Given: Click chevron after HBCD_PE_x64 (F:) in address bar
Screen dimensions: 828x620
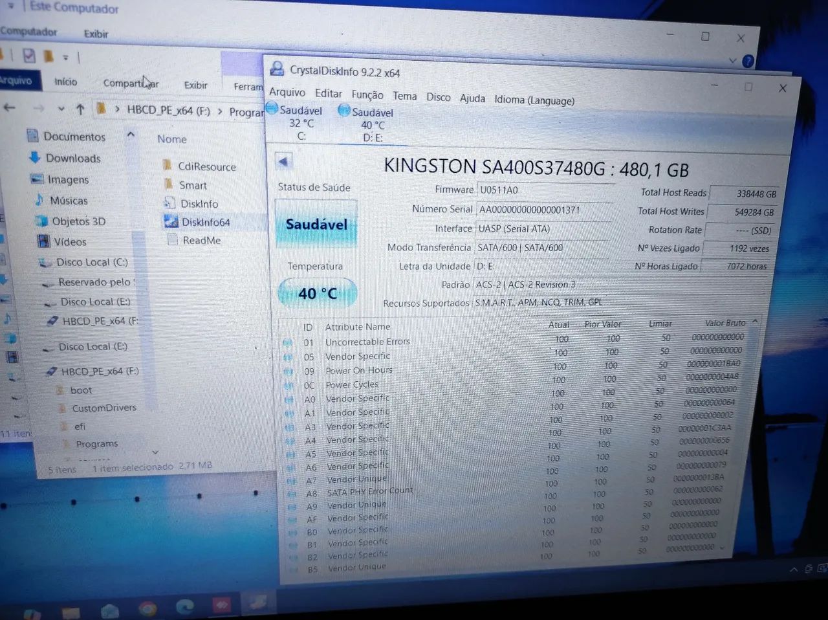Looking at the screenshot, I should coord(220,111).
